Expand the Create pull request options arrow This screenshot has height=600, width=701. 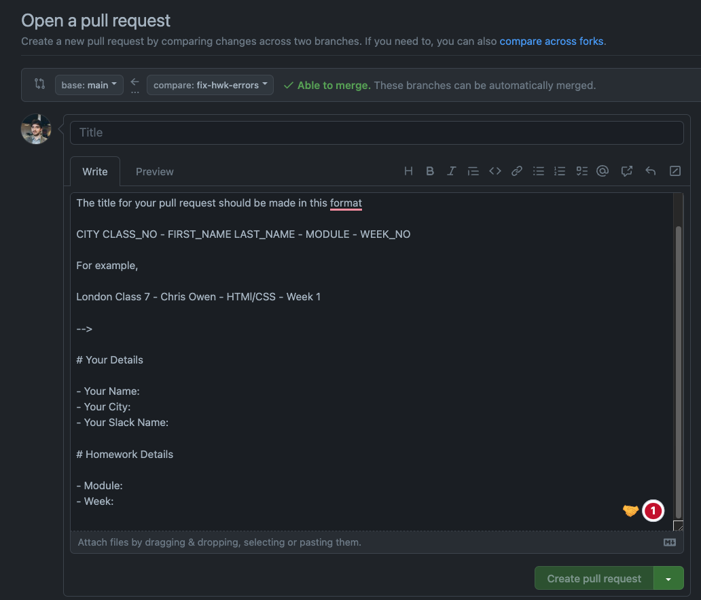pyautogui.click(x=668, y=578)
